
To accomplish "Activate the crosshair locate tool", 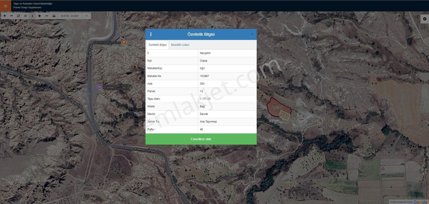I will 25,16.
